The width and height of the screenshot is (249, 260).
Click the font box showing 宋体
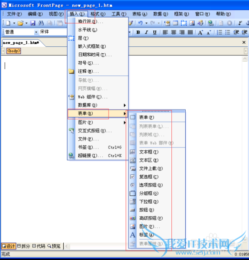coord(53,32)
